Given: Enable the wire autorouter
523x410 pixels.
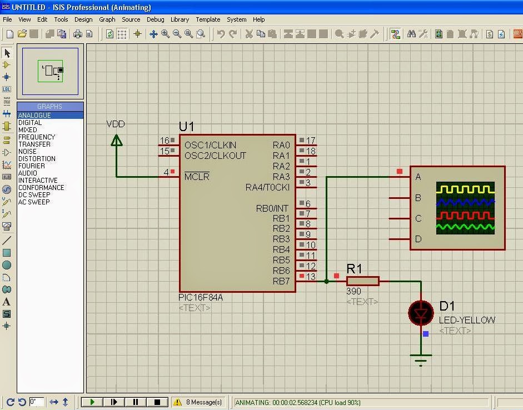Looking at the screenshot, I should [395, 34].
